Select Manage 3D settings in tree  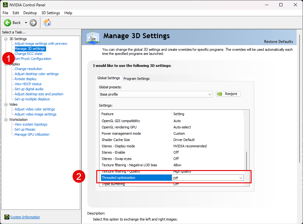[30, 49]
